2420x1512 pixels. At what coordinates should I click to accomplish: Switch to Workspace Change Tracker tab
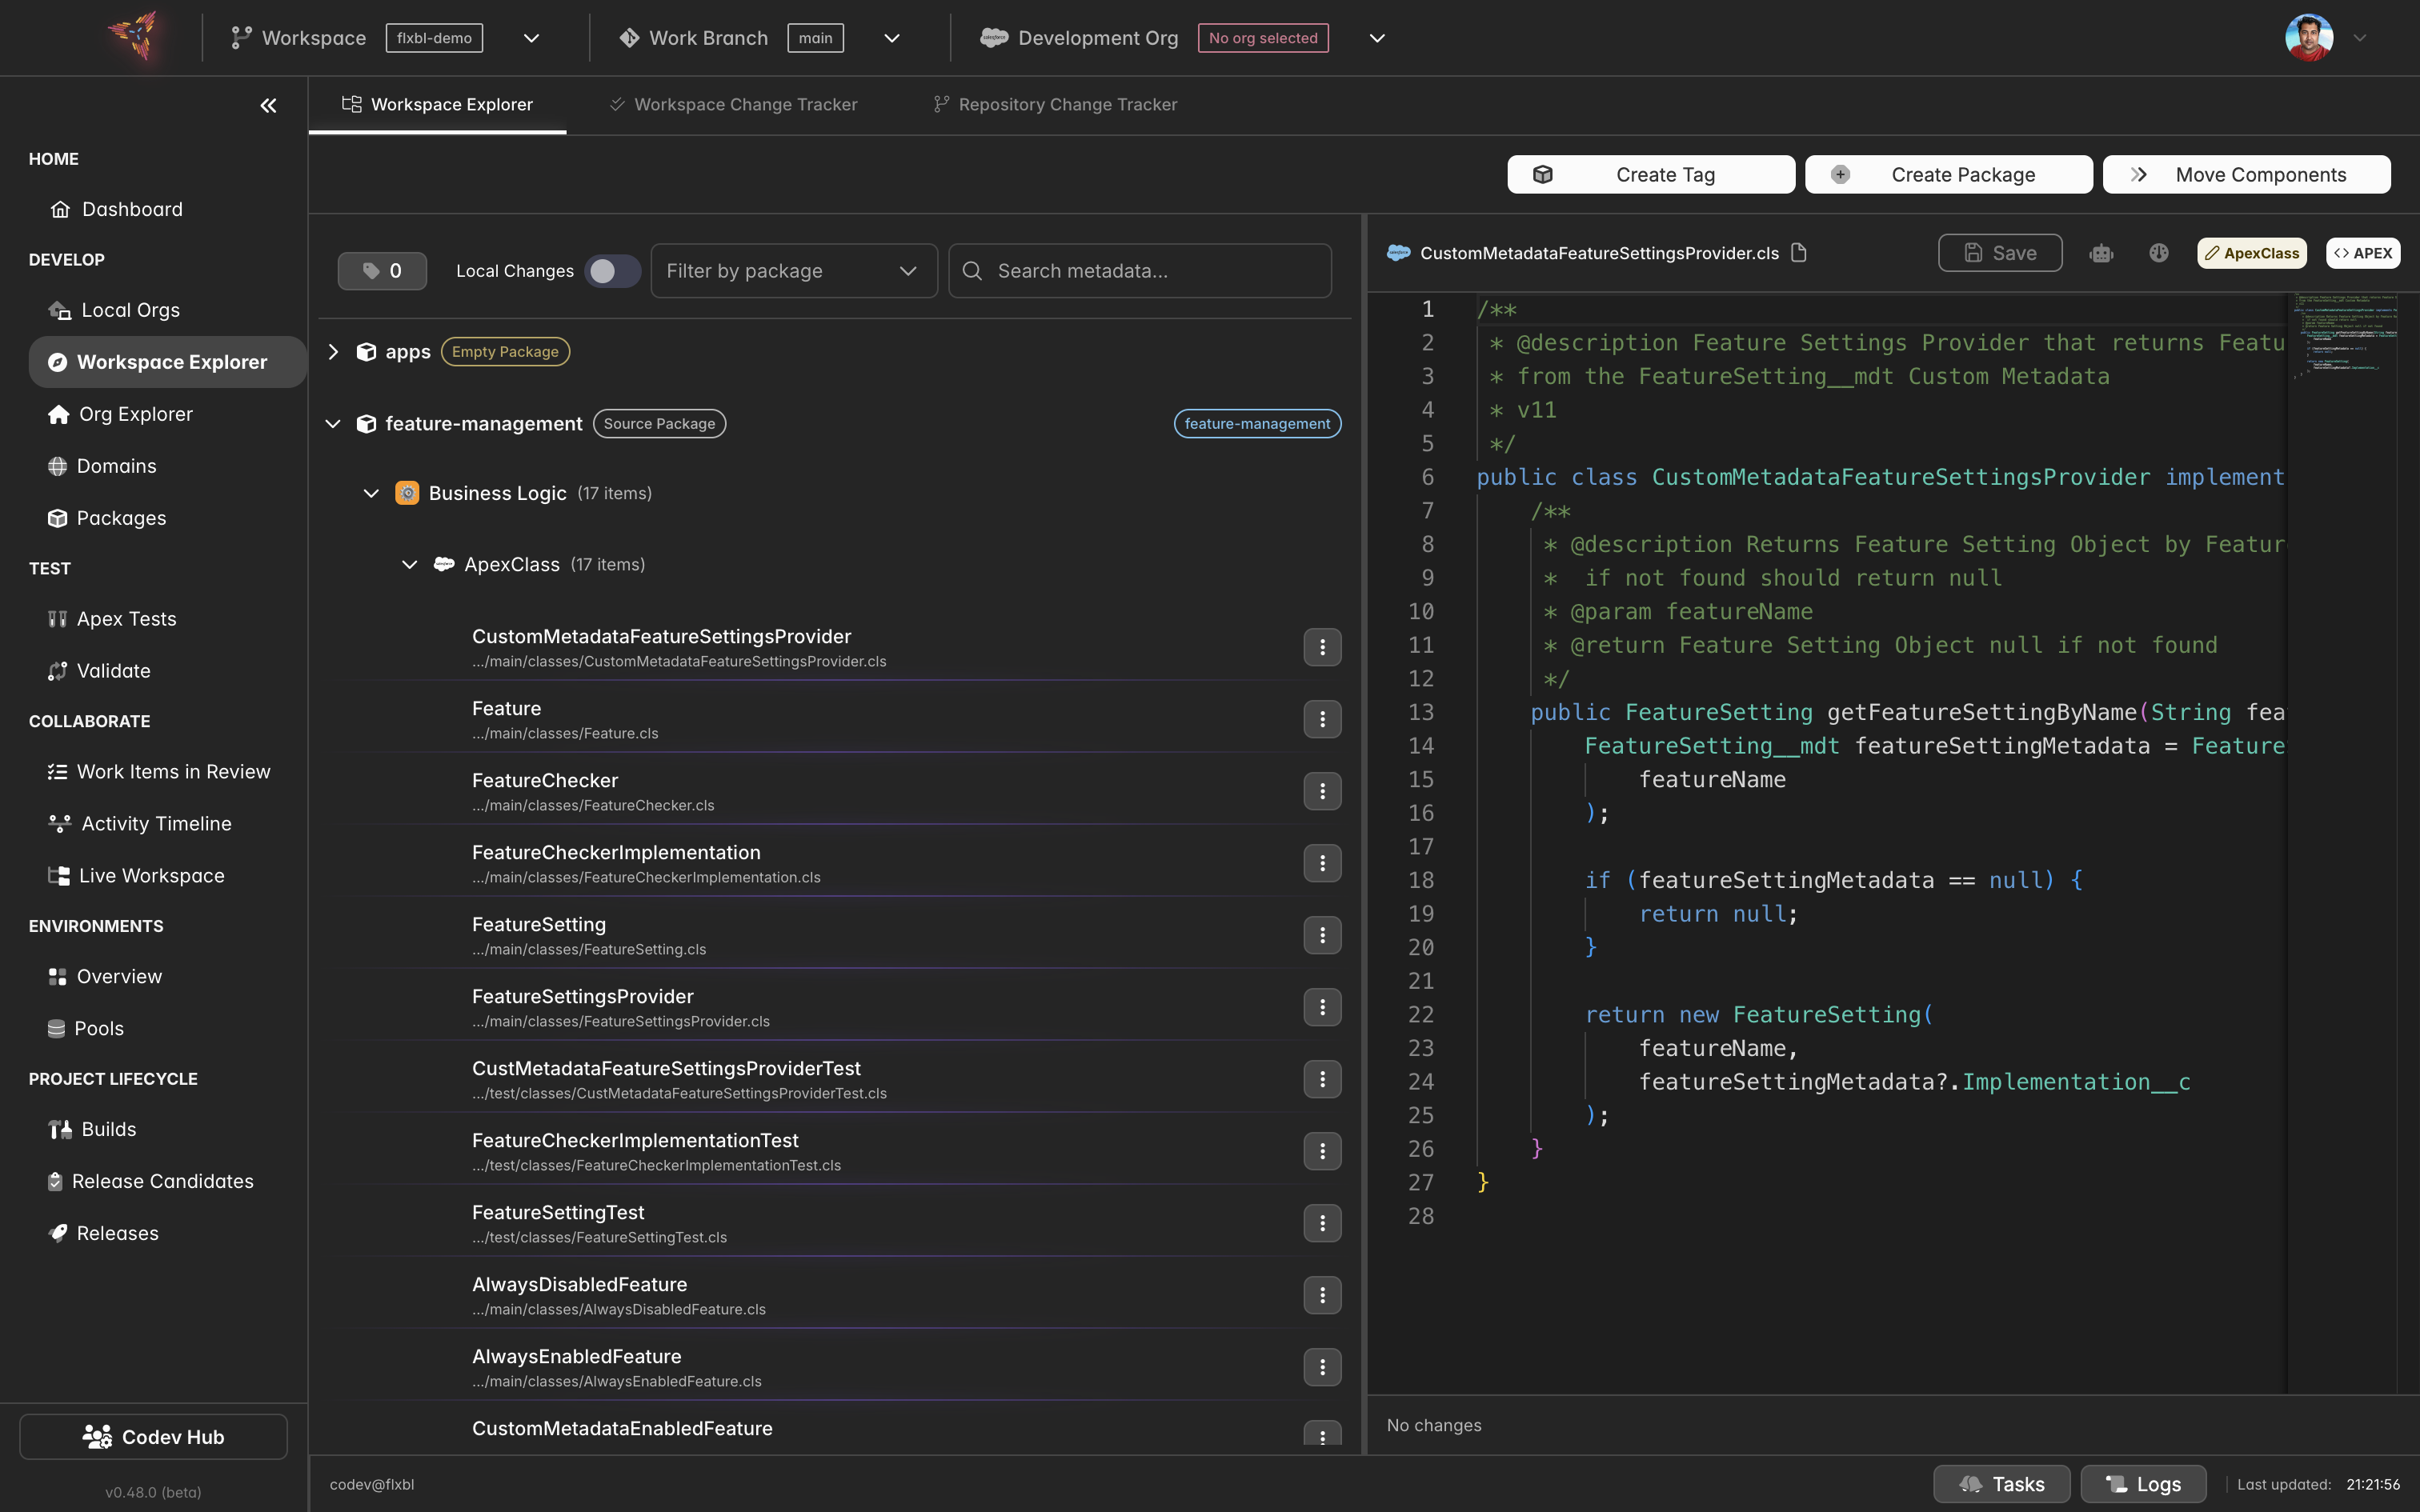(x=734, y=105)
